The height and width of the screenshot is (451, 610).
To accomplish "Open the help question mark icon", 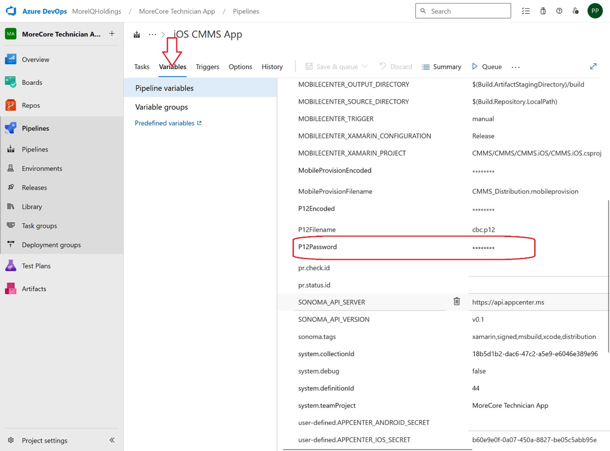I will point(559,11).
